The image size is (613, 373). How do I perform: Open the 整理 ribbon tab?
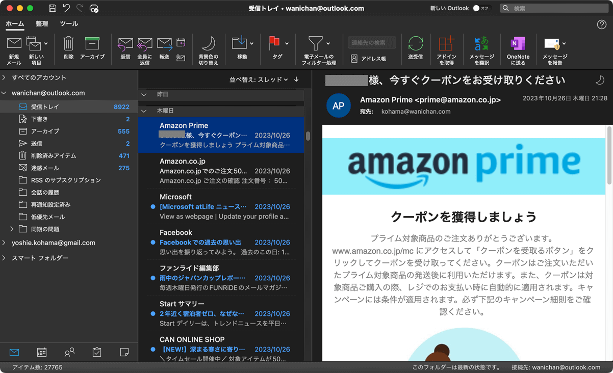tap(42, 24)
